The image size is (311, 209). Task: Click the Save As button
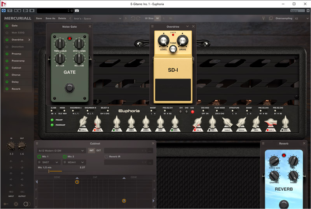(50, 18)
